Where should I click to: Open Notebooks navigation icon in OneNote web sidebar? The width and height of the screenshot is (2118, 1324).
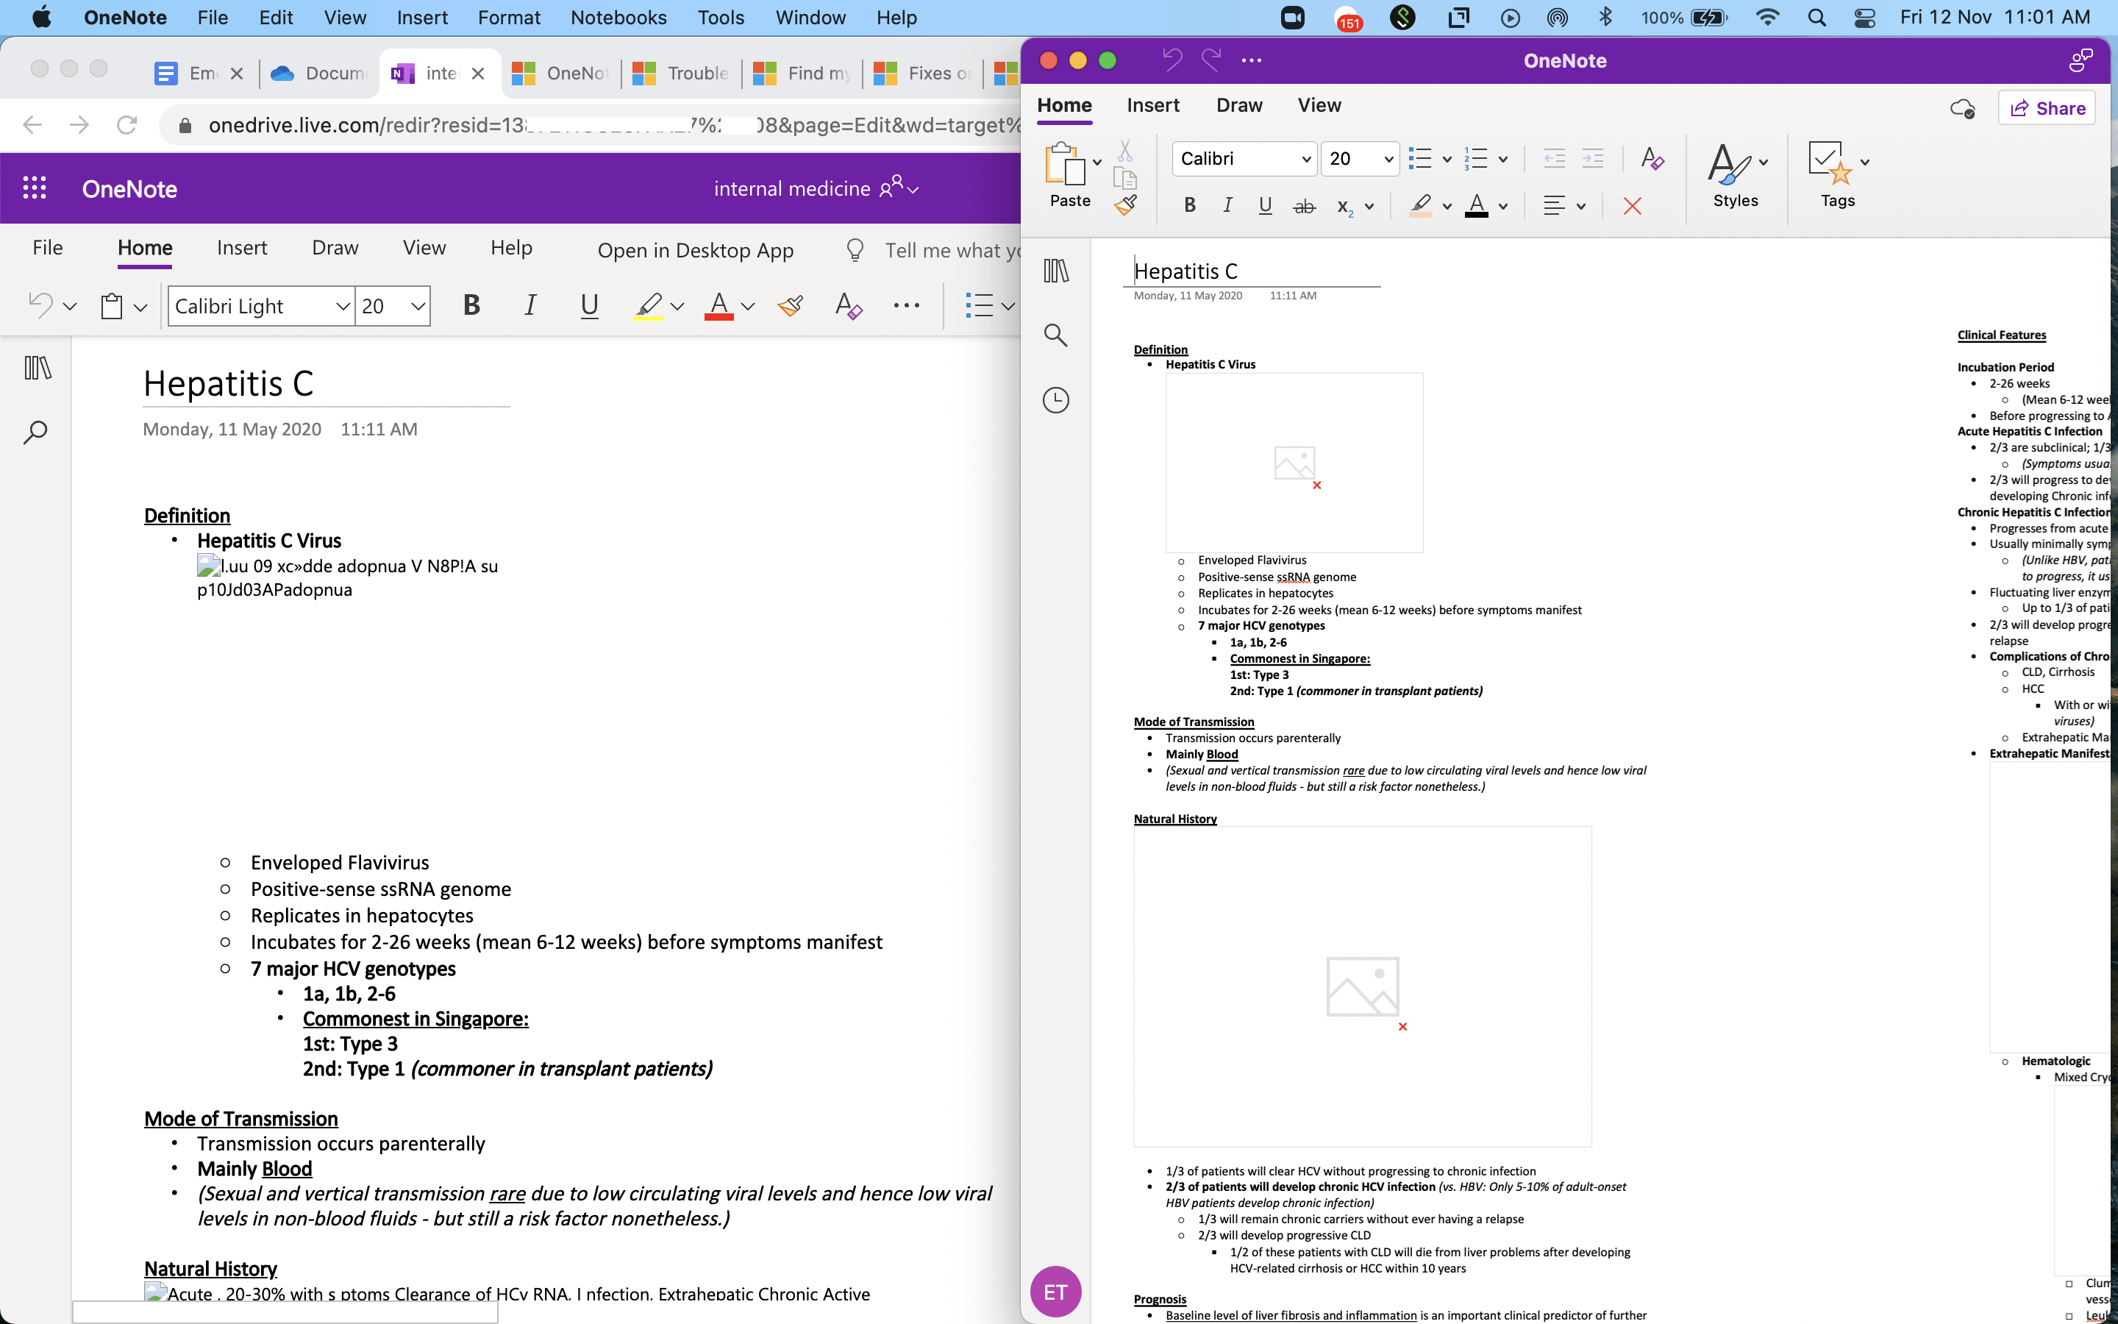coord(38,368)
